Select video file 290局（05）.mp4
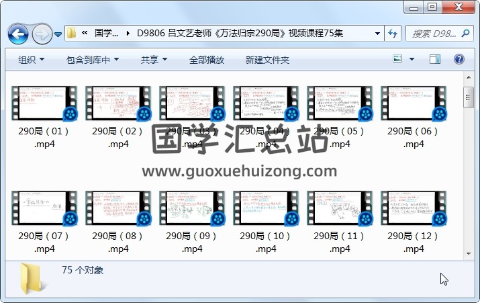480x303 pixels. (340, 118)
